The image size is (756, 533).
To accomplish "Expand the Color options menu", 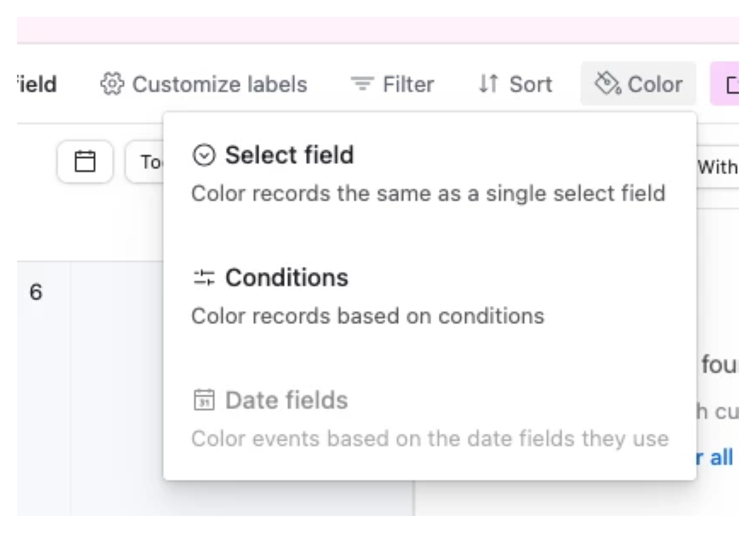I will click(637, 84).
